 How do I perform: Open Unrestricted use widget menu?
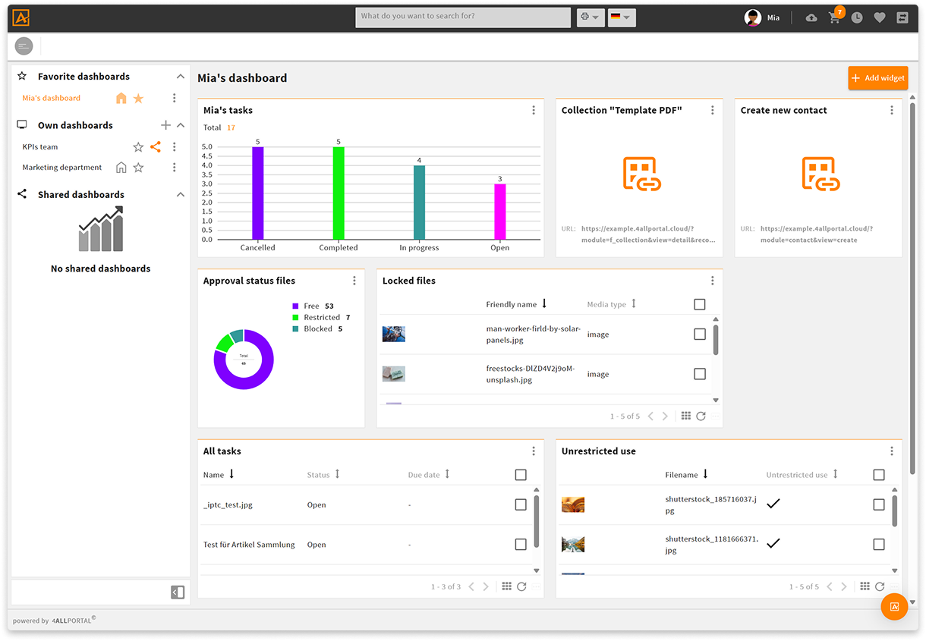click(892, 451)
